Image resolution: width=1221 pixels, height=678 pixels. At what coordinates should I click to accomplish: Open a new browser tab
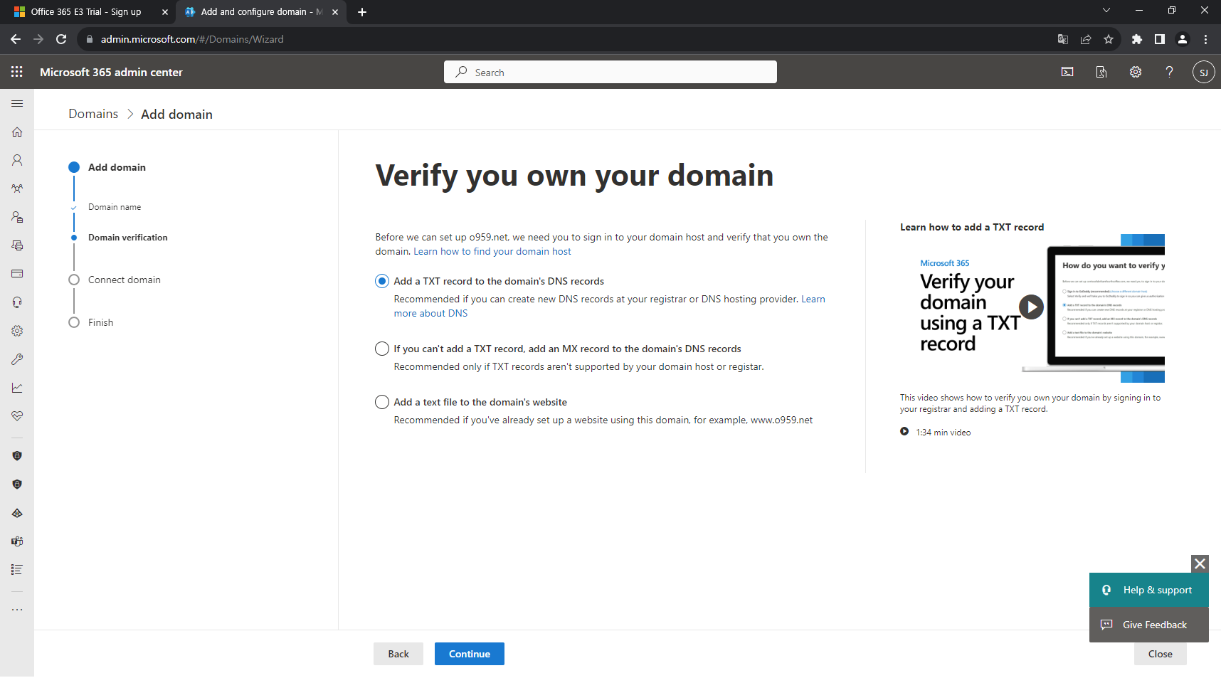tap(362, 12)
